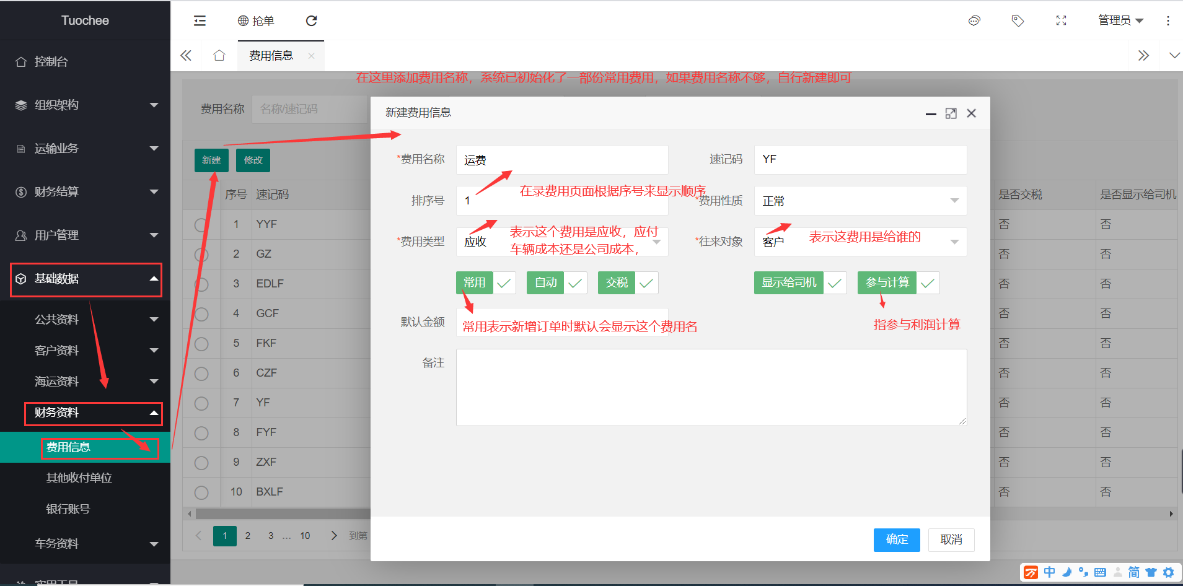1183x586 pixels.
Task: Open the 管理员 user dropdown
Action: [x=1120, y=20]
